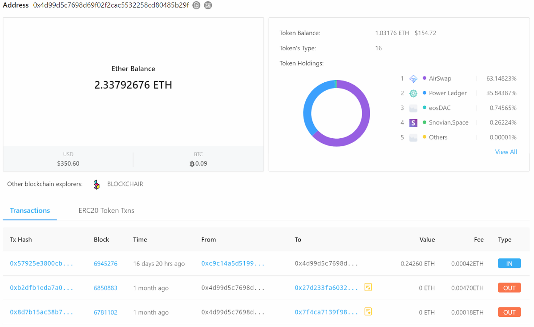This screenshot has height=327, width=534.
Task: Copy the address with the copy icon
Action: click(x=196, y=5)
